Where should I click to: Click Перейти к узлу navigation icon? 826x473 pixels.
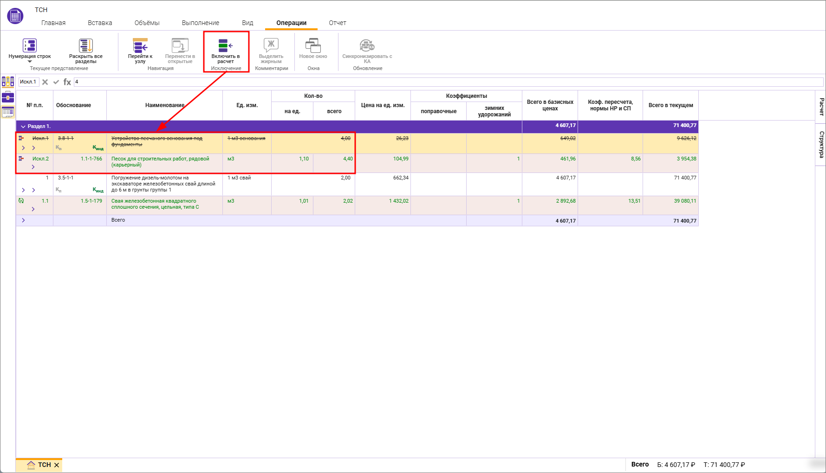[x=140, y=45]
